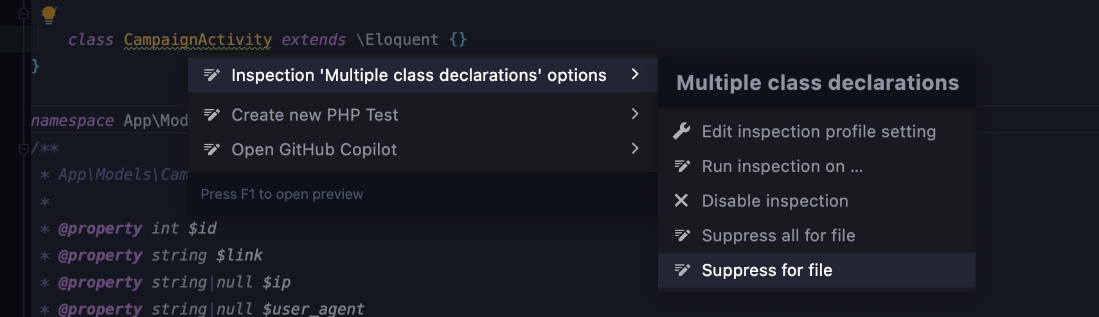Click the X icon beside Disable inspection
The image size is (1099, 317).
[x=681, y=201]
